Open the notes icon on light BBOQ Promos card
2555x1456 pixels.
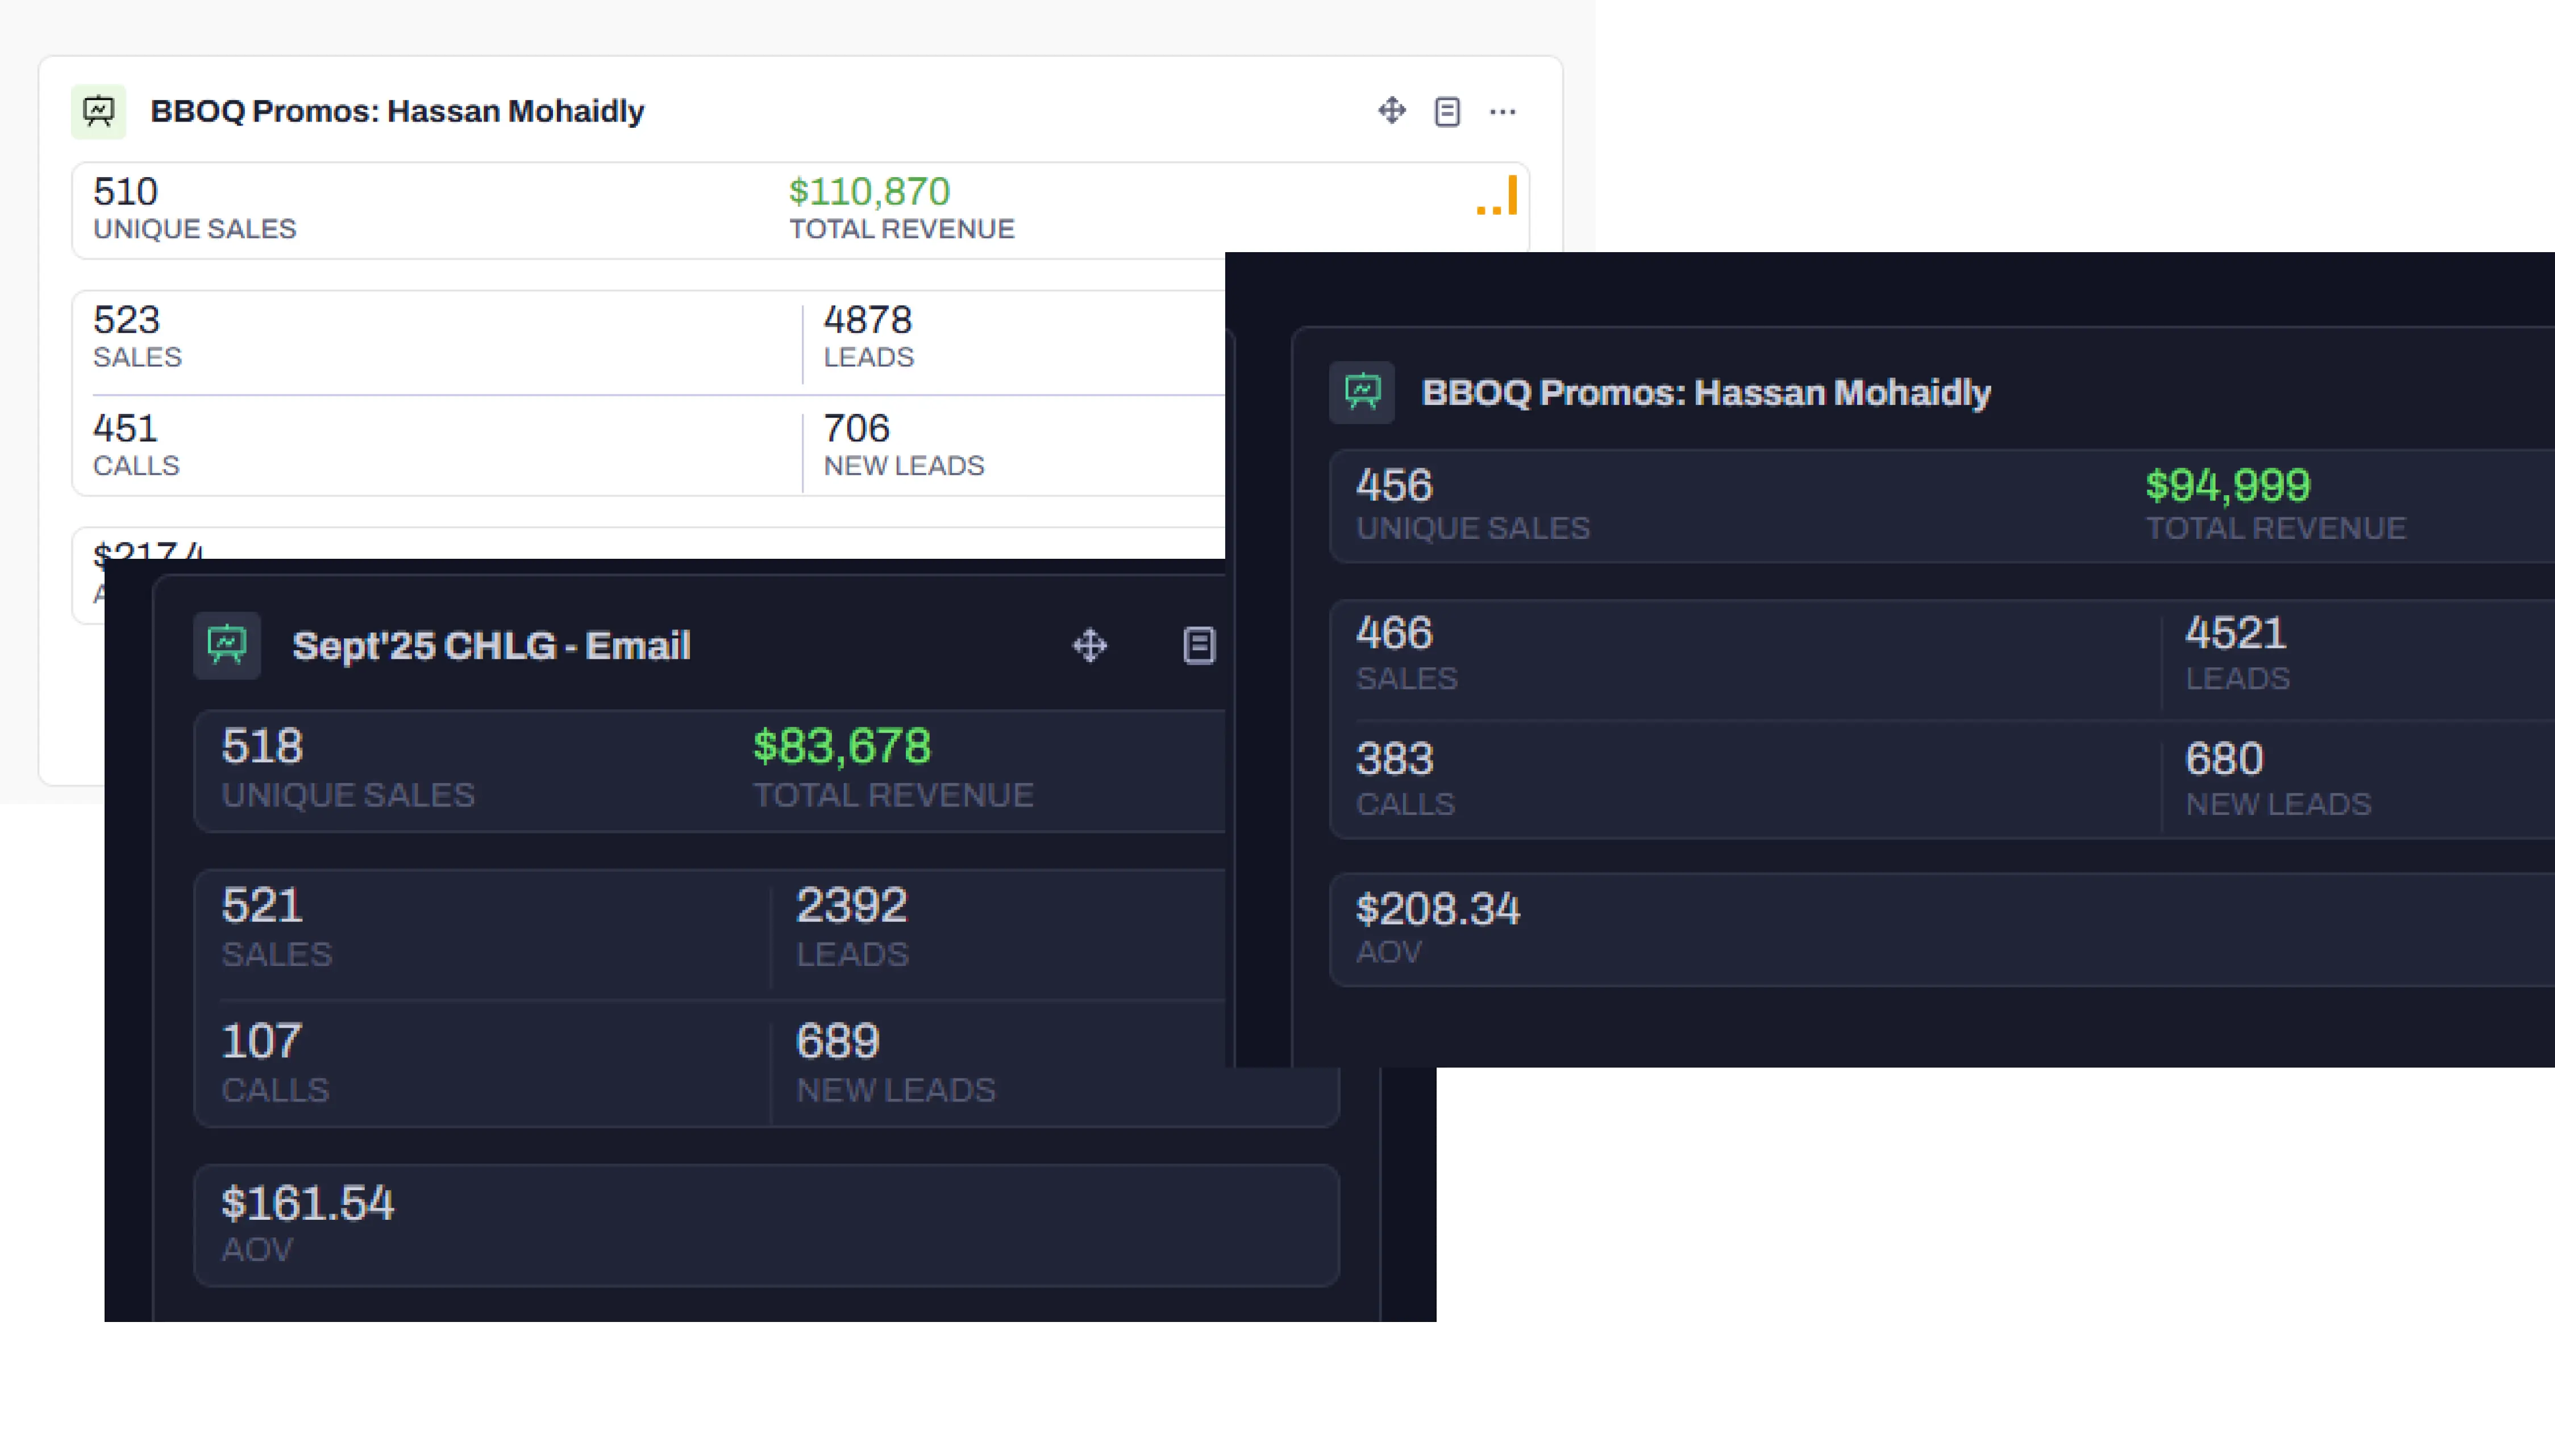[x=1447, y=111]
